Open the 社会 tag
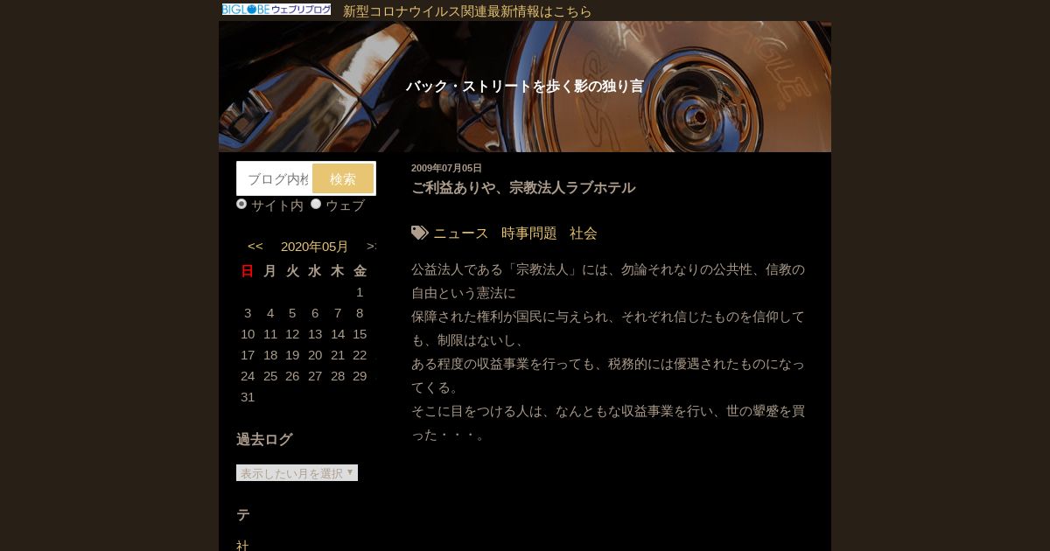Image resolution: width=1050 pixels, height=551 pixels. [x=584, y=233]
